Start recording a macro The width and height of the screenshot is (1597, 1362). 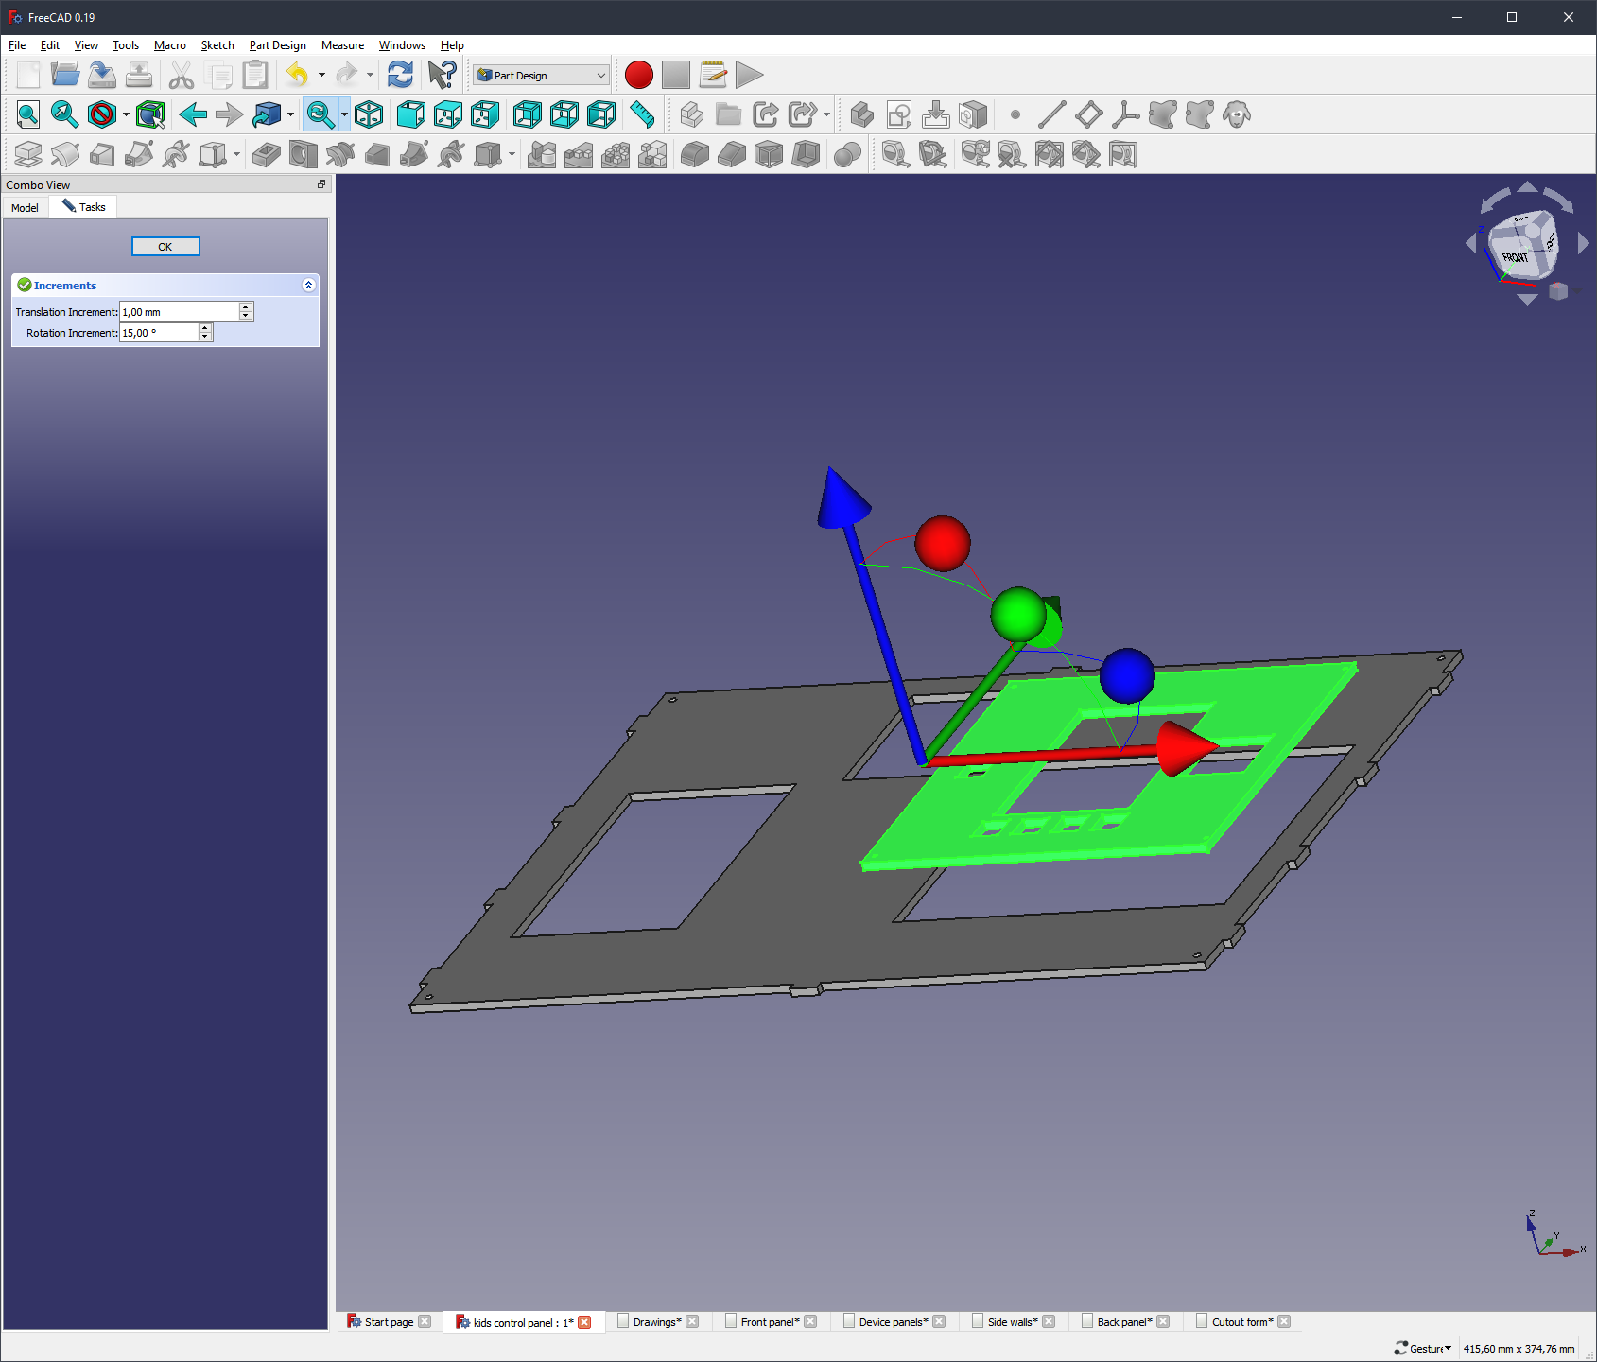[x=638, y=75]
